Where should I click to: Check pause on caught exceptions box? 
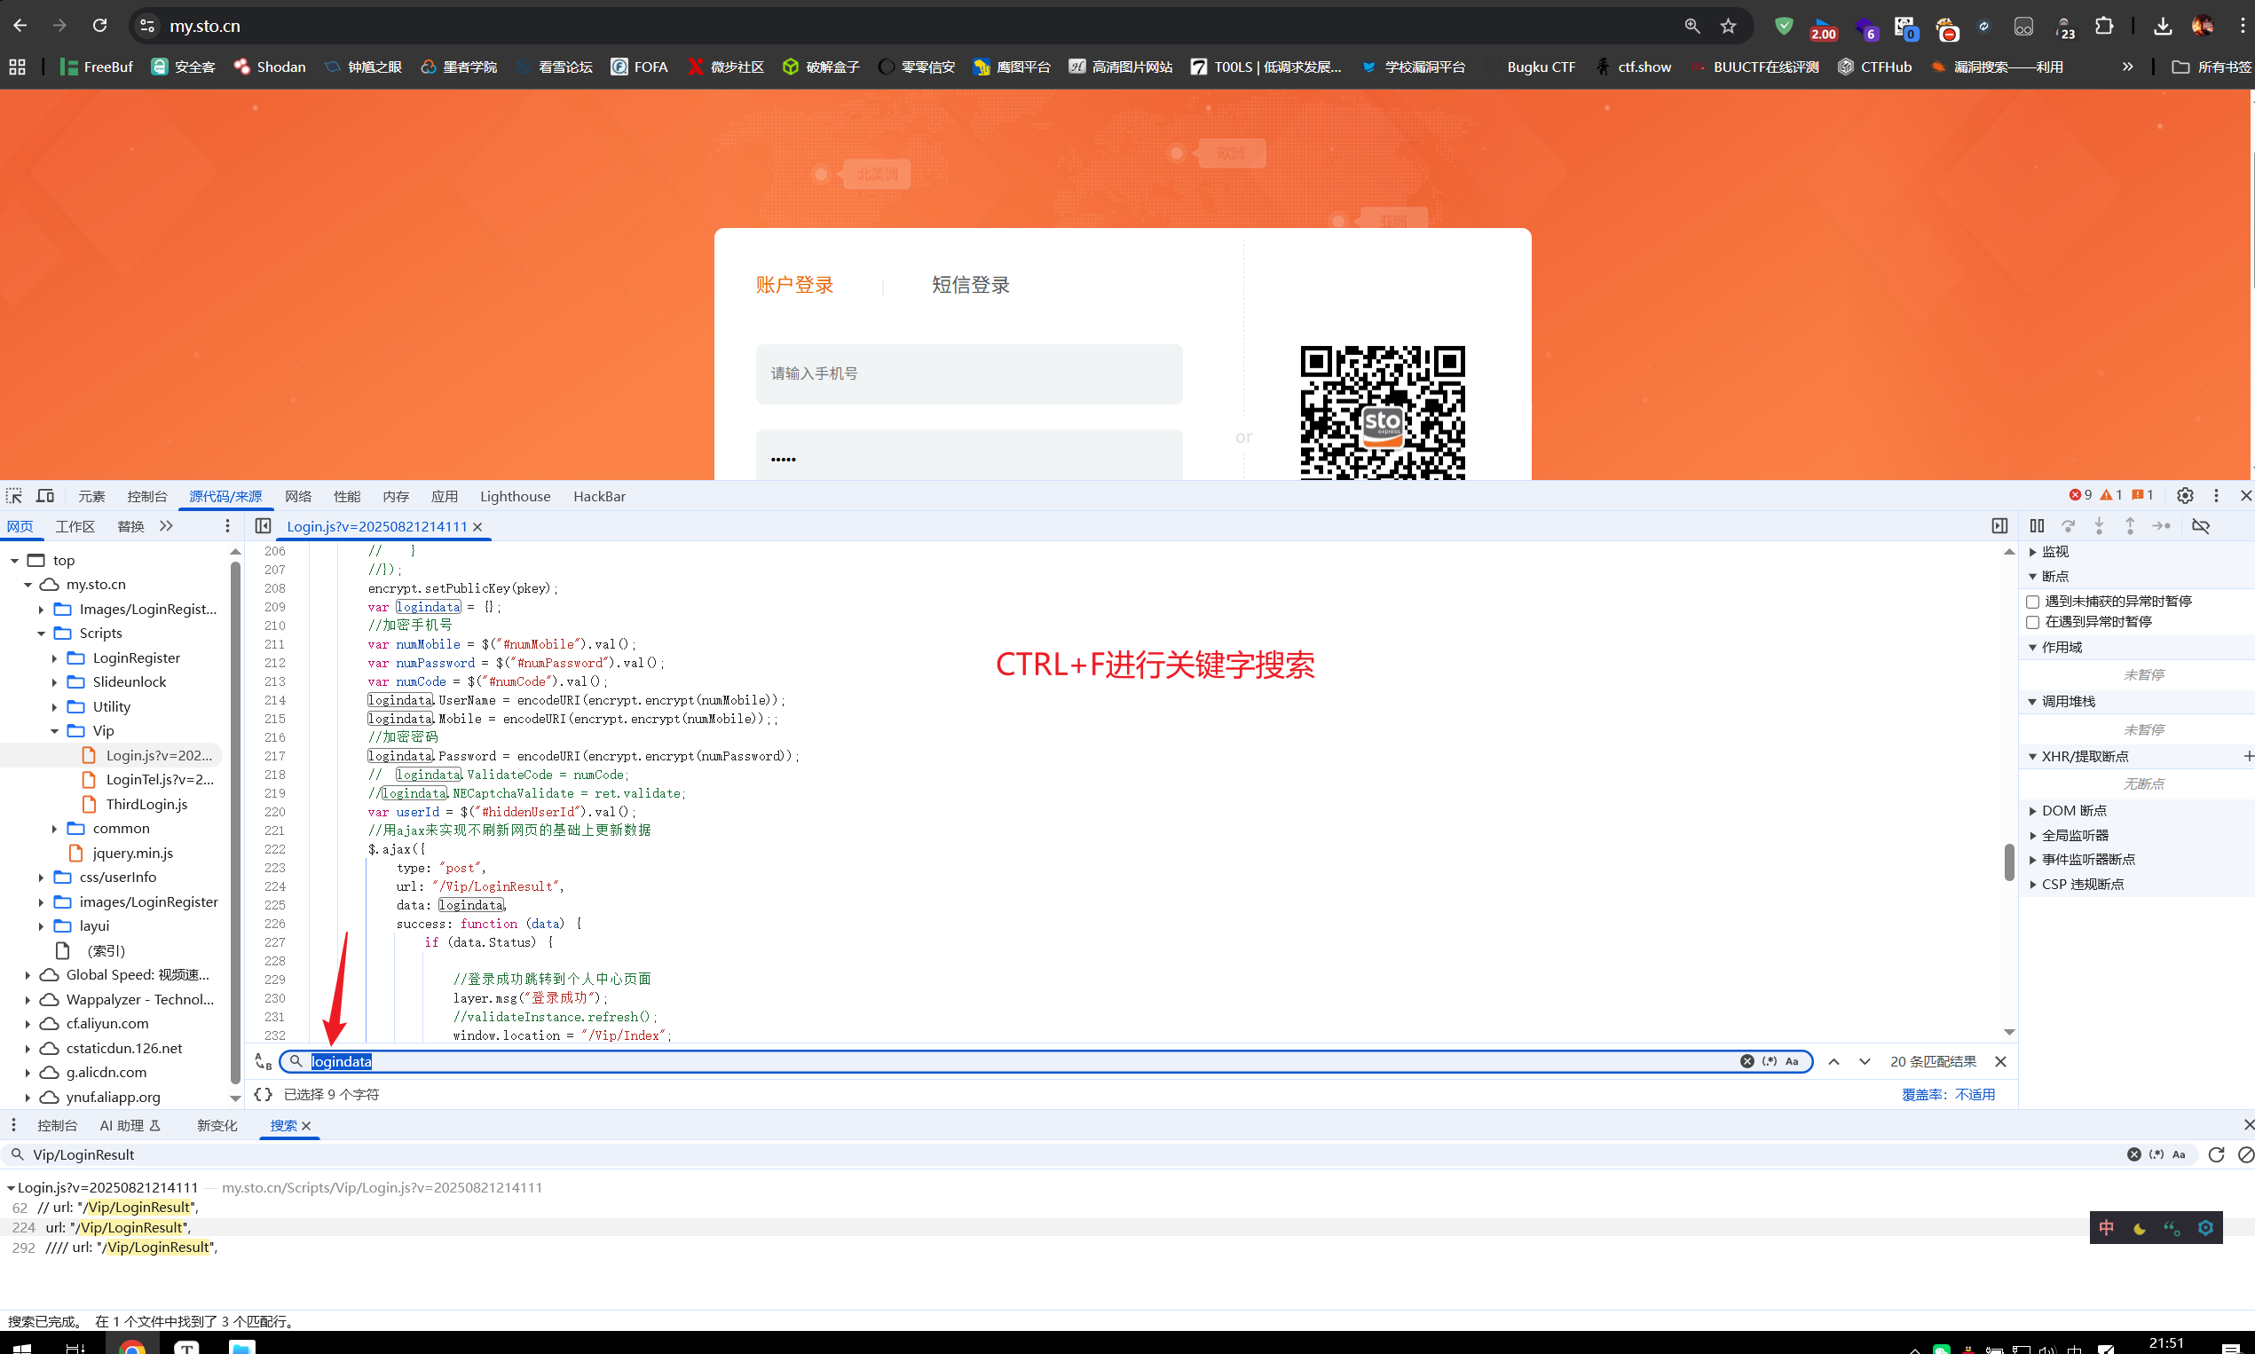point(2032,622)
